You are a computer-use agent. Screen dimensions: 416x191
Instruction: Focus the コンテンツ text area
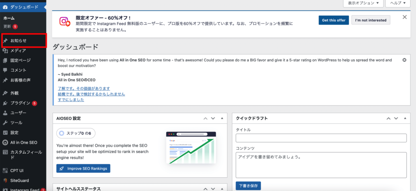click(321, 165)
